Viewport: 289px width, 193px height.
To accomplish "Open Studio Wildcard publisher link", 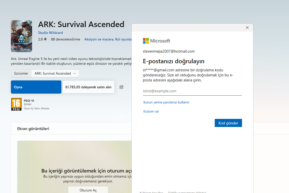I will (x=51, y=33).
